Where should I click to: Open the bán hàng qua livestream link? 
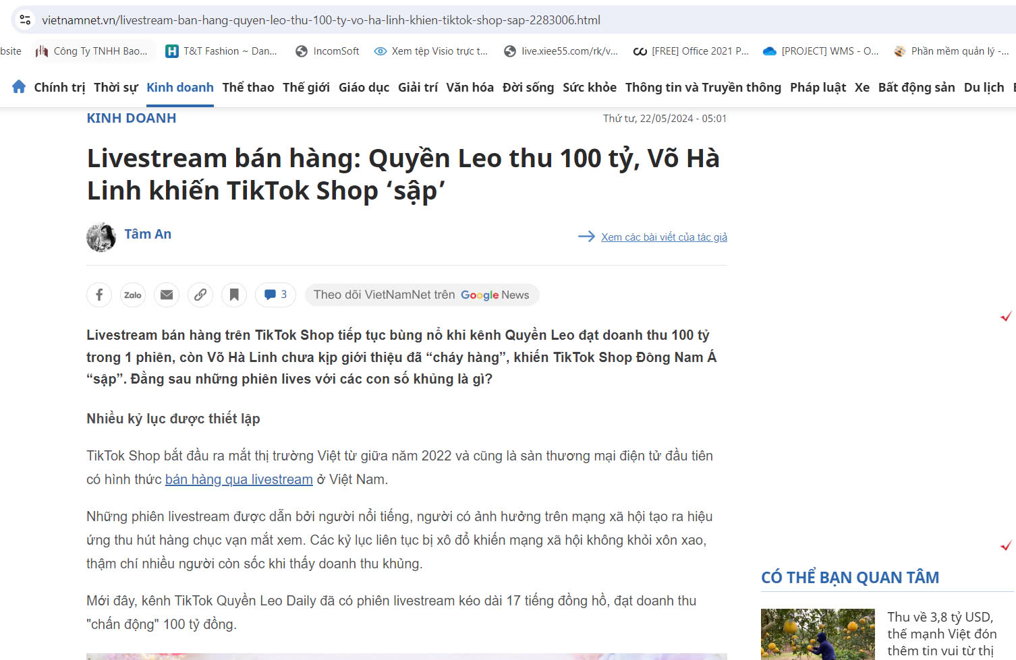[x=239, y=479]
